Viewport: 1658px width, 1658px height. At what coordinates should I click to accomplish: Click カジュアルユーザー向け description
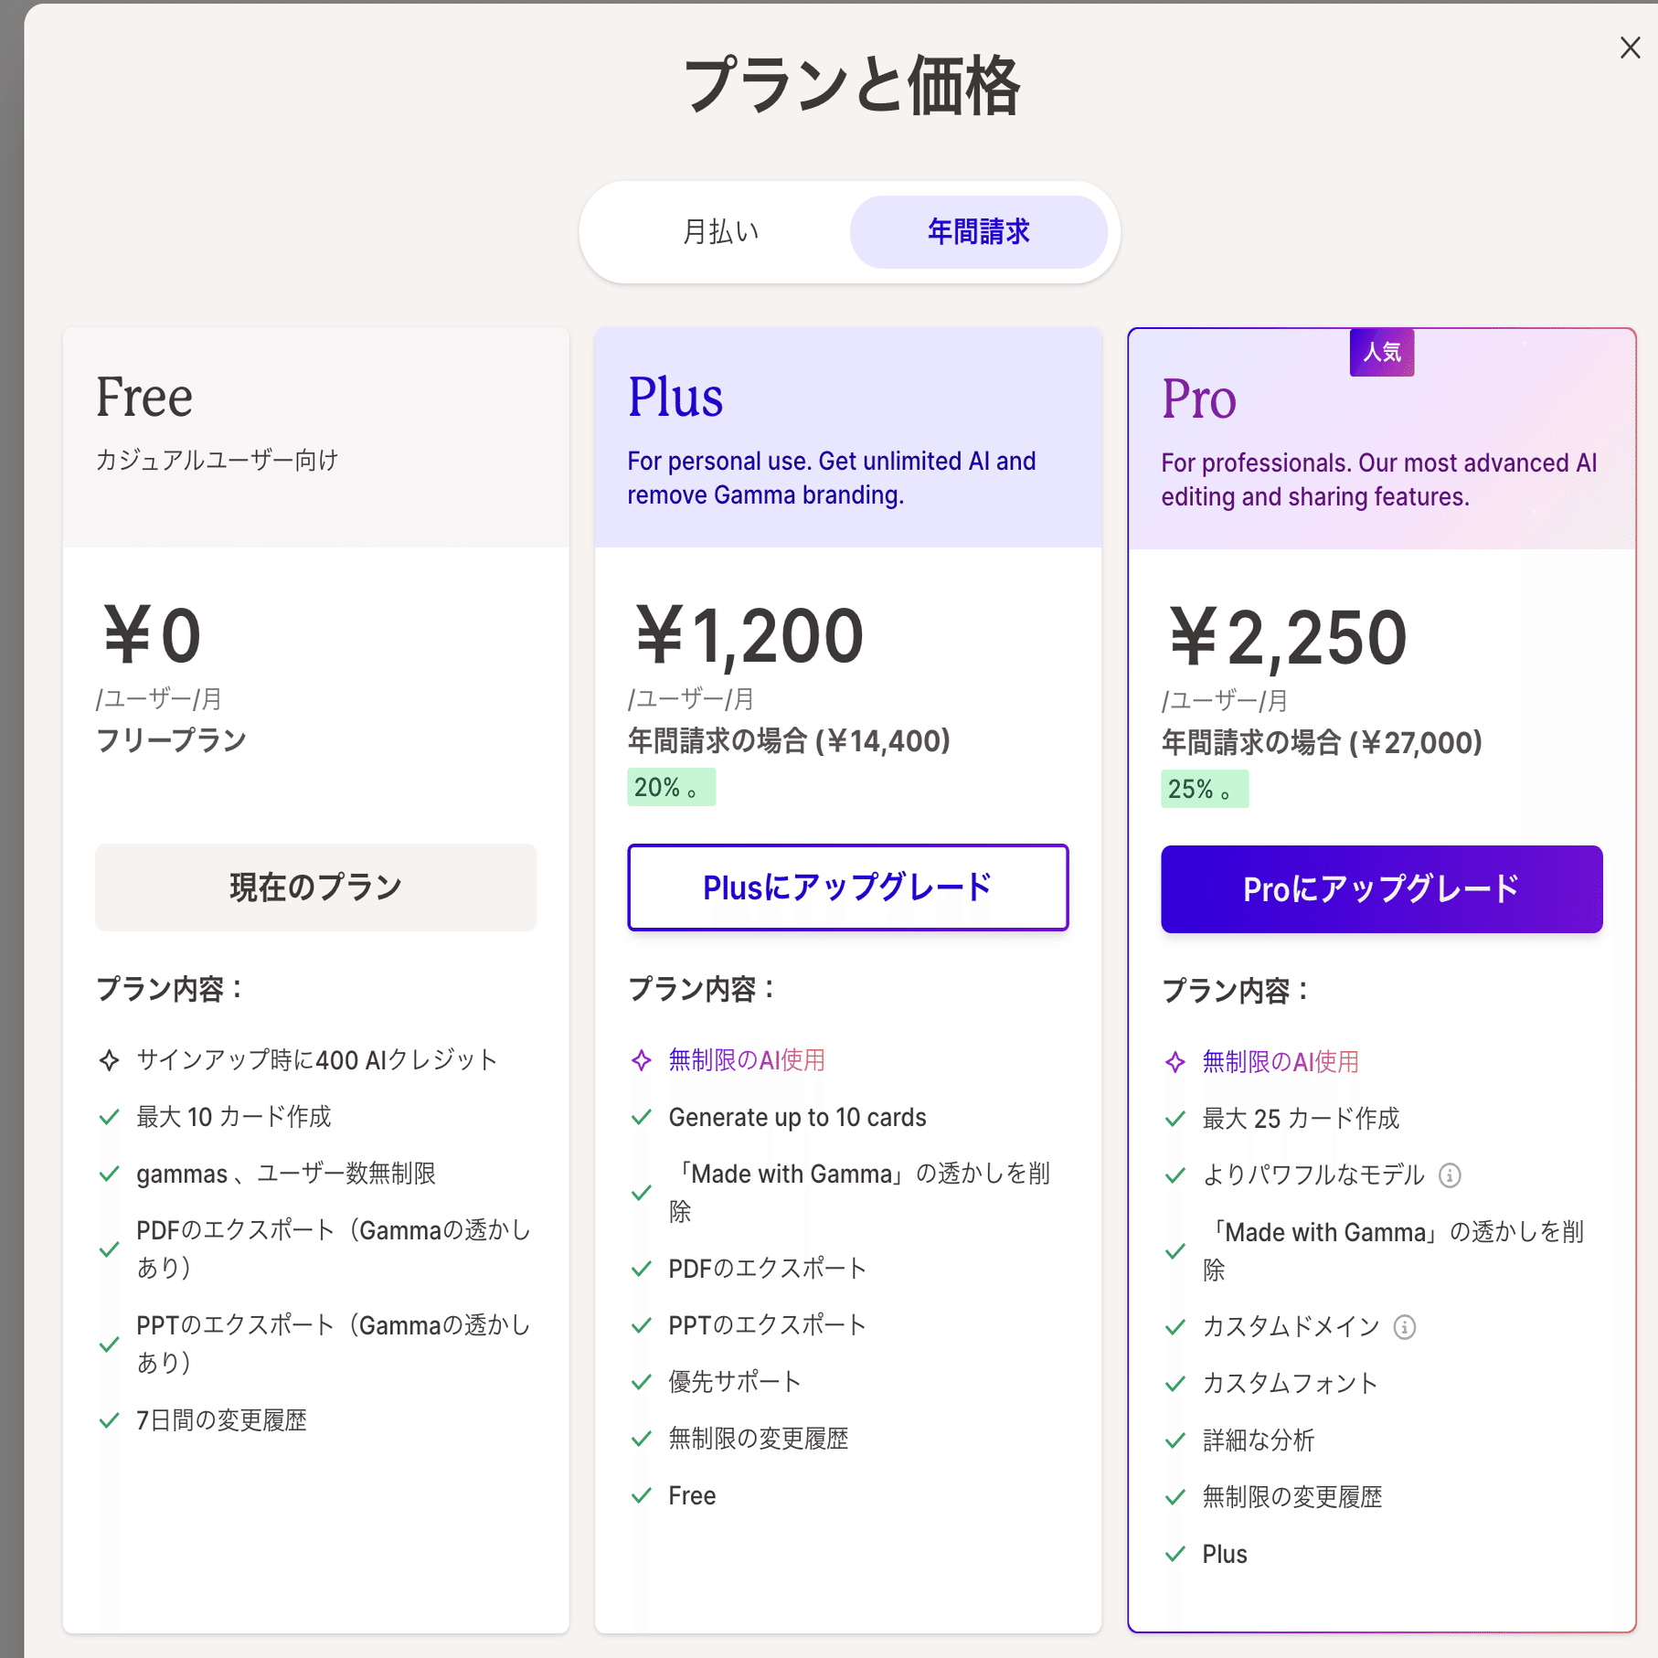(x=218, y=460)
